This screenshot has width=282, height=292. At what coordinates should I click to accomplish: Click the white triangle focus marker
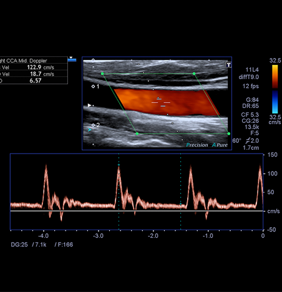coord(89,105)
